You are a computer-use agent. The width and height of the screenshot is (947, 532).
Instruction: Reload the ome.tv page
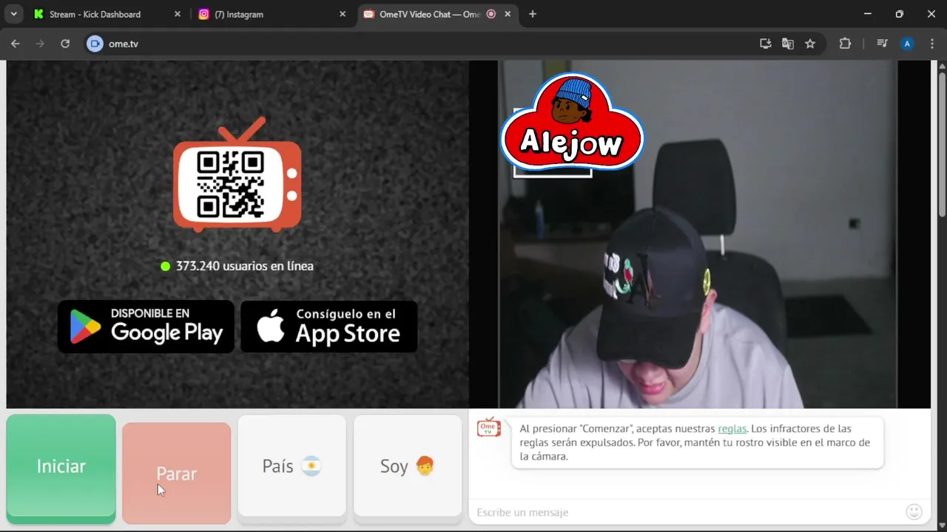pyautogui.click(x=65, y=44)
